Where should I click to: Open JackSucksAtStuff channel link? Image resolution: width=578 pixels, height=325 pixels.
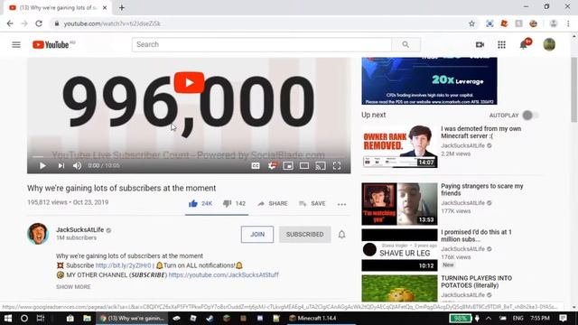[223, 274]
